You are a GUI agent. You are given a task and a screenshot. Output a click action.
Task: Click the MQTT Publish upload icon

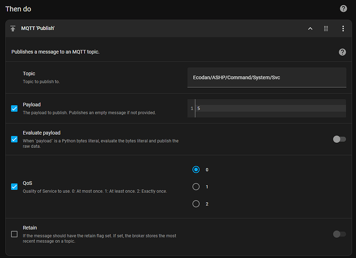point(13,28)
